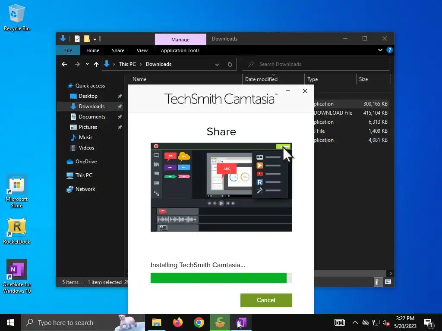Launch Chrome from the taskbar

(x=199, y=322)
